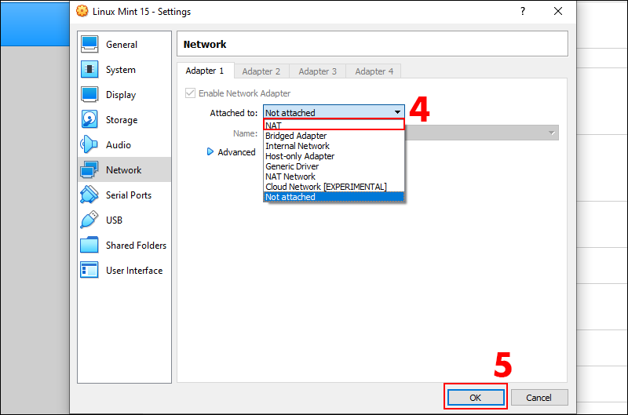Switch to Adapter 3 tab
This screenshot has height=415, width=628.
pos(318,71)
